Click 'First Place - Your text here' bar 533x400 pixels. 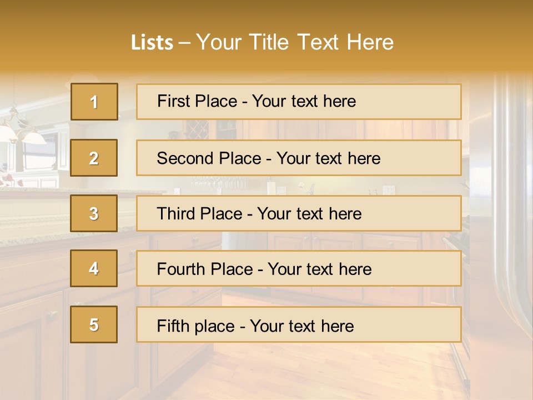[x=299, y=102]
